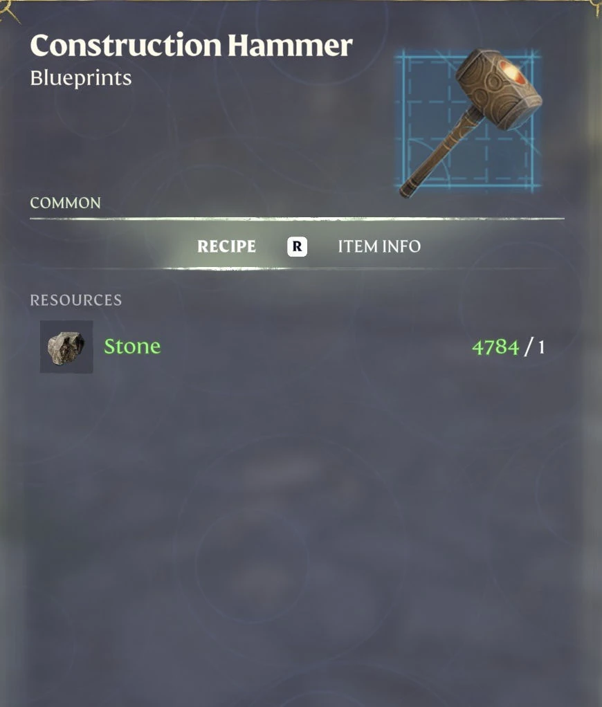Viewport: 602px width, 707px height.
Task: Click the glowing underline beneath RECIPE tab
Action: click(x=228, y=268)
